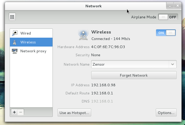Toggle Airplane Mode switch
This screenshot has width=185, height=125.
tap(168, 17)
